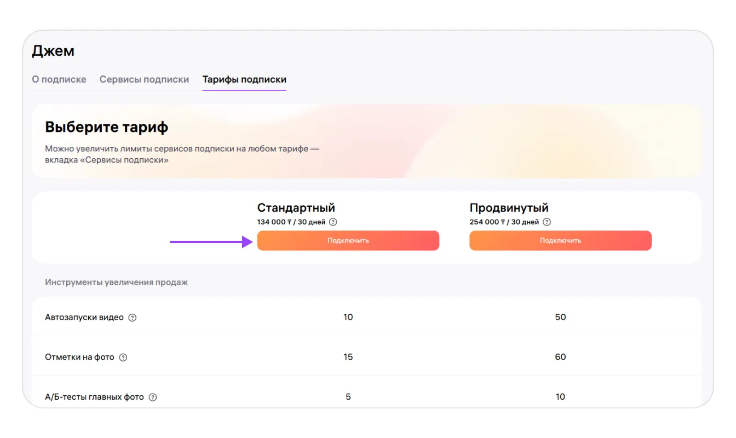Click the Джем page title
This screenshot has width=736, height=438.
[x=53, y=51]
